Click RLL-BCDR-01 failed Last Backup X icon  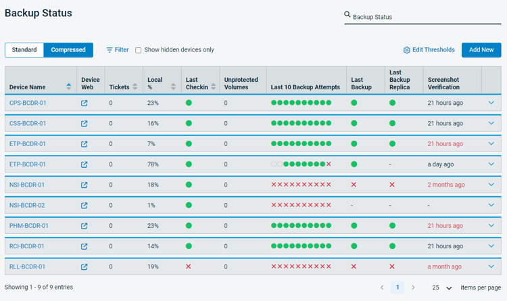tap(354, 267)
